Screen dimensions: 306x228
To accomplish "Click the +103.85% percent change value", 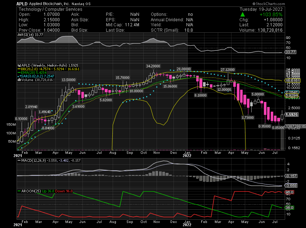I will coord(271,15).
